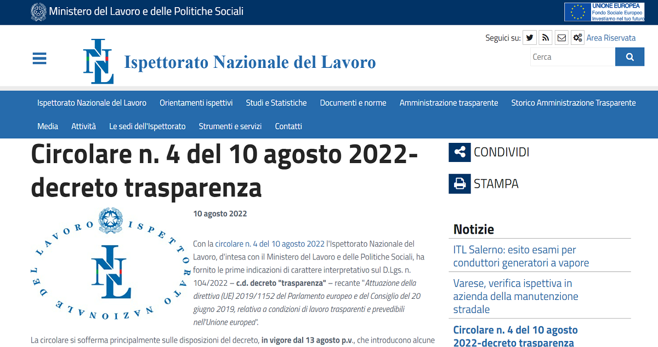Open Varese verifica ispettiva news item
658x347 pixels.
click(516, 296)
